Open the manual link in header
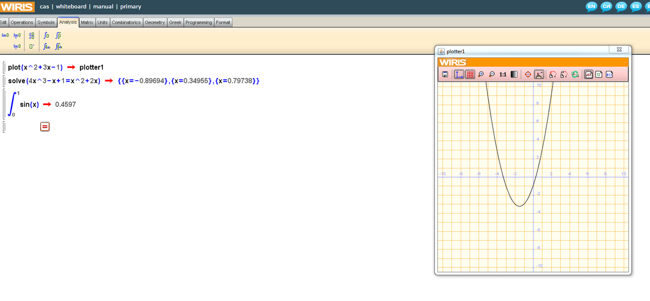The width and height of the screenshot is (650, 301). tap(103, 6)
